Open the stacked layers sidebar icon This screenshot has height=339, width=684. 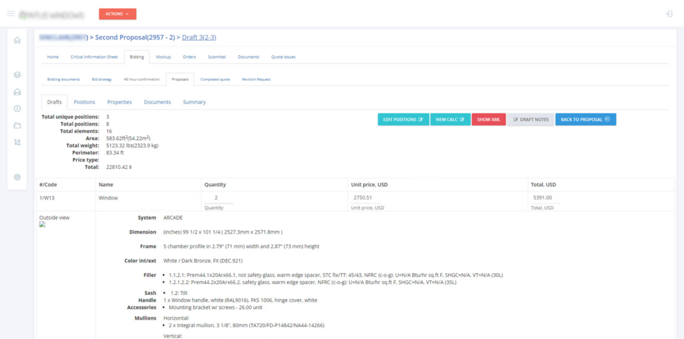pos(17,75)
